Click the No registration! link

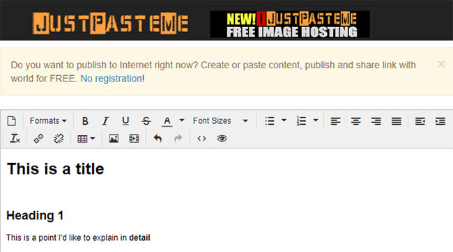pos(112,79)
